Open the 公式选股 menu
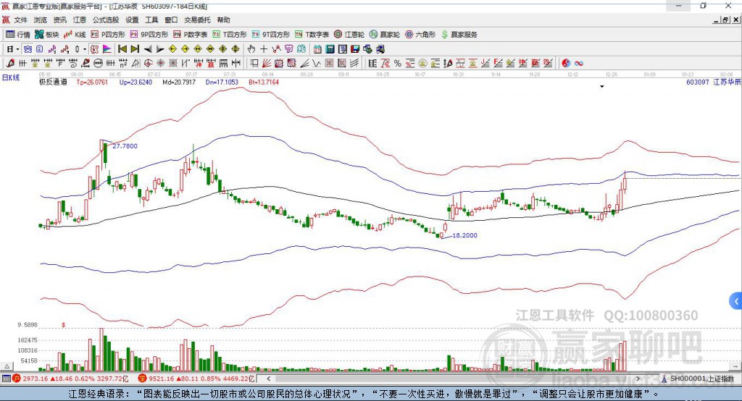 click(106, 20)
